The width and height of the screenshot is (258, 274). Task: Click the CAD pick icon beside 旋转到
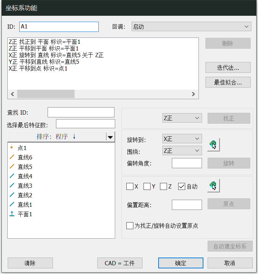(x=213, y=145)
